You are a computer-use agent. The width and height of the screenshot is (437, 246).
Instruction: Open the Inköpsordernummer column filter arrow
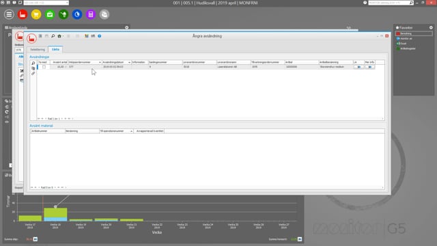[100, 62]
